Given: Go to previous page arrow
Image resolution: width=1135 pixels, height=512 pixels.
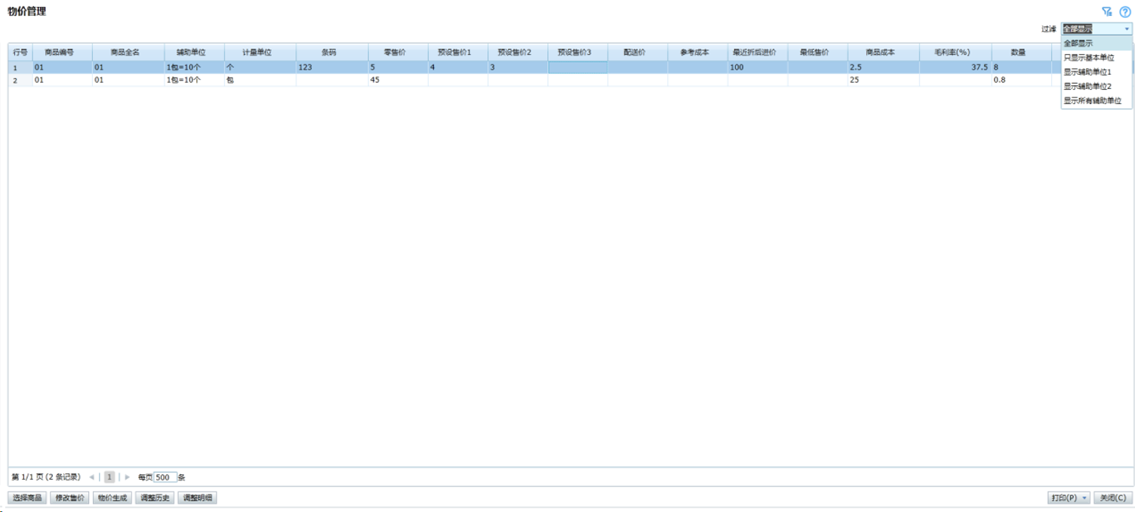Looking at the screenshot, I should [x=91, y=477].
